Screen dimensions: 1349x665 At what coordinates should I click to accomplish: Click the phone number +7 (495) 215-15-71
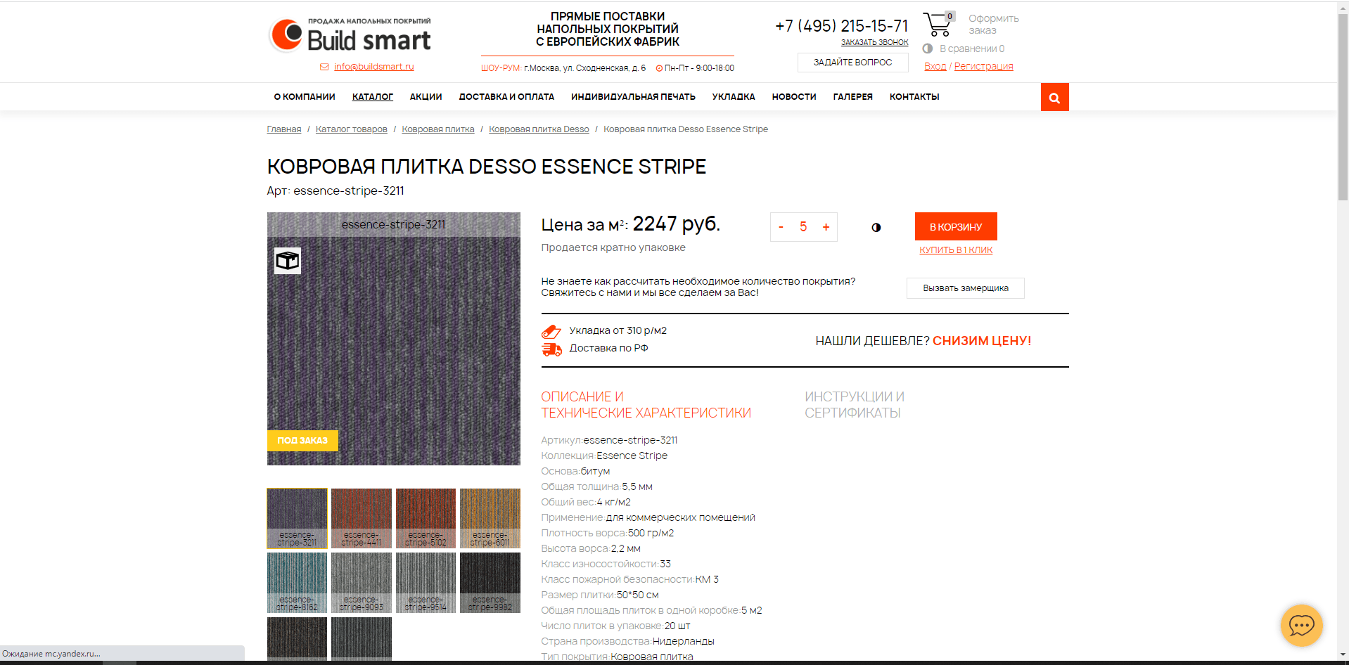[x=841, y=26]
